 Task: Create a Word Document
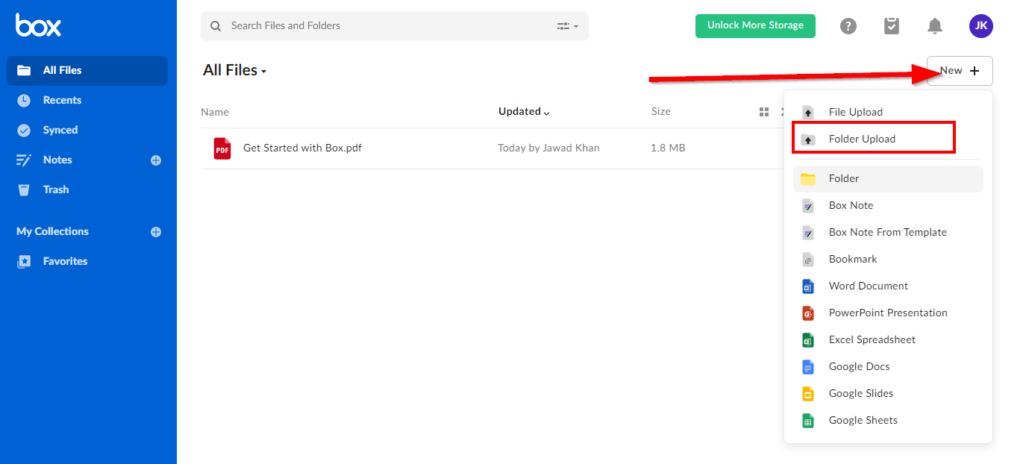pyautogui.click(x=888, y=286)
